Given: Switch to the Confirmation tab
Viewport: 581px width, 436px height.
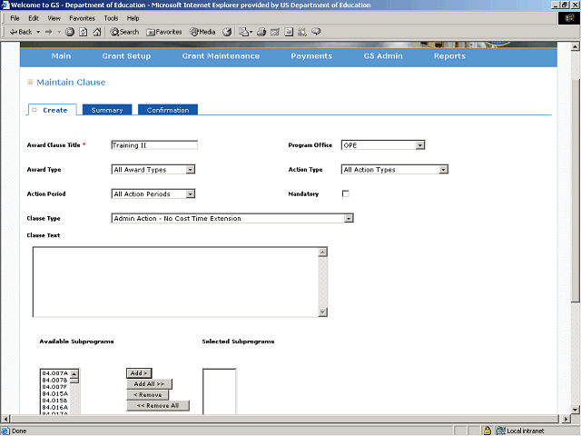Looking at the screenshot, I should tap(167, 110).
